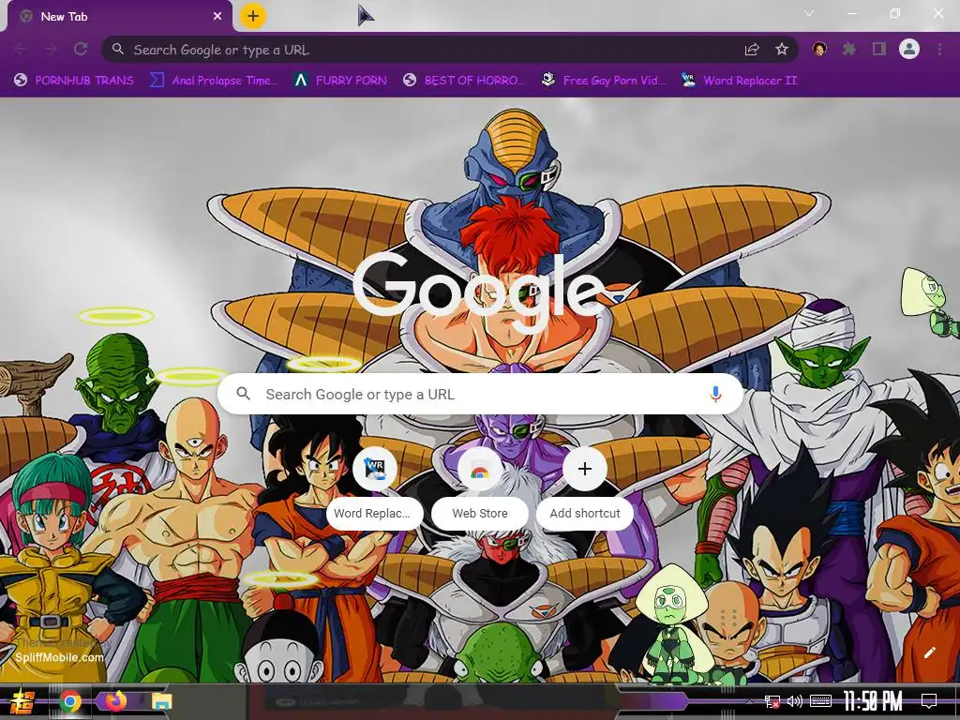The width and height of the screenshot is (960, 720).
Task: Bookmark this tab with the star icon
Action: click(782, 50)
